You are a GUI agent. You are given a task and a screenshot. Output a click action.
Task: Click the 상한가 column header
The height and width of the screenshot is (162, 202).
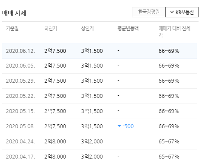[87, 28]
